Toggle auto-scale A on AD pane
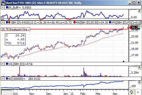 click(139, 82)
